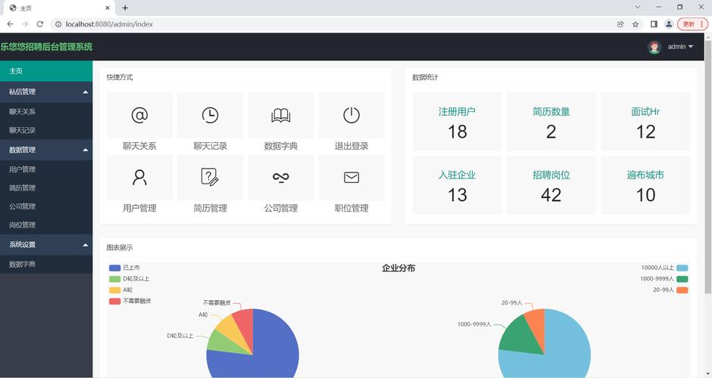Open 岗位管理 in the sidebar
The image size is (712, 378).
[x=23, y=225]
